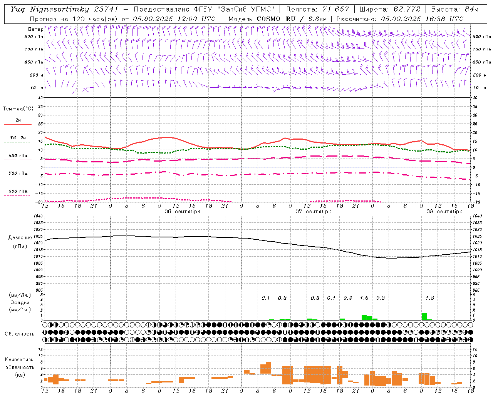
Task: Click the Конвективн. convective cloud label
Action: (x=20, y=360)
